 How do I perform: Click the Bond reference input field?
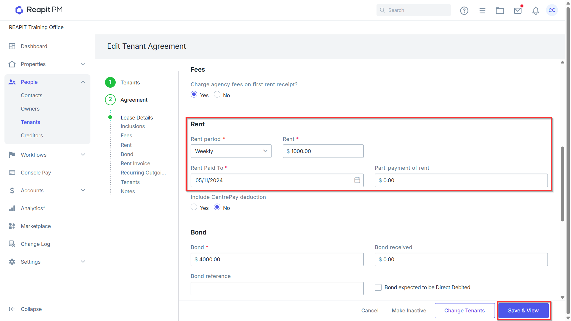[x=277, y=289]
